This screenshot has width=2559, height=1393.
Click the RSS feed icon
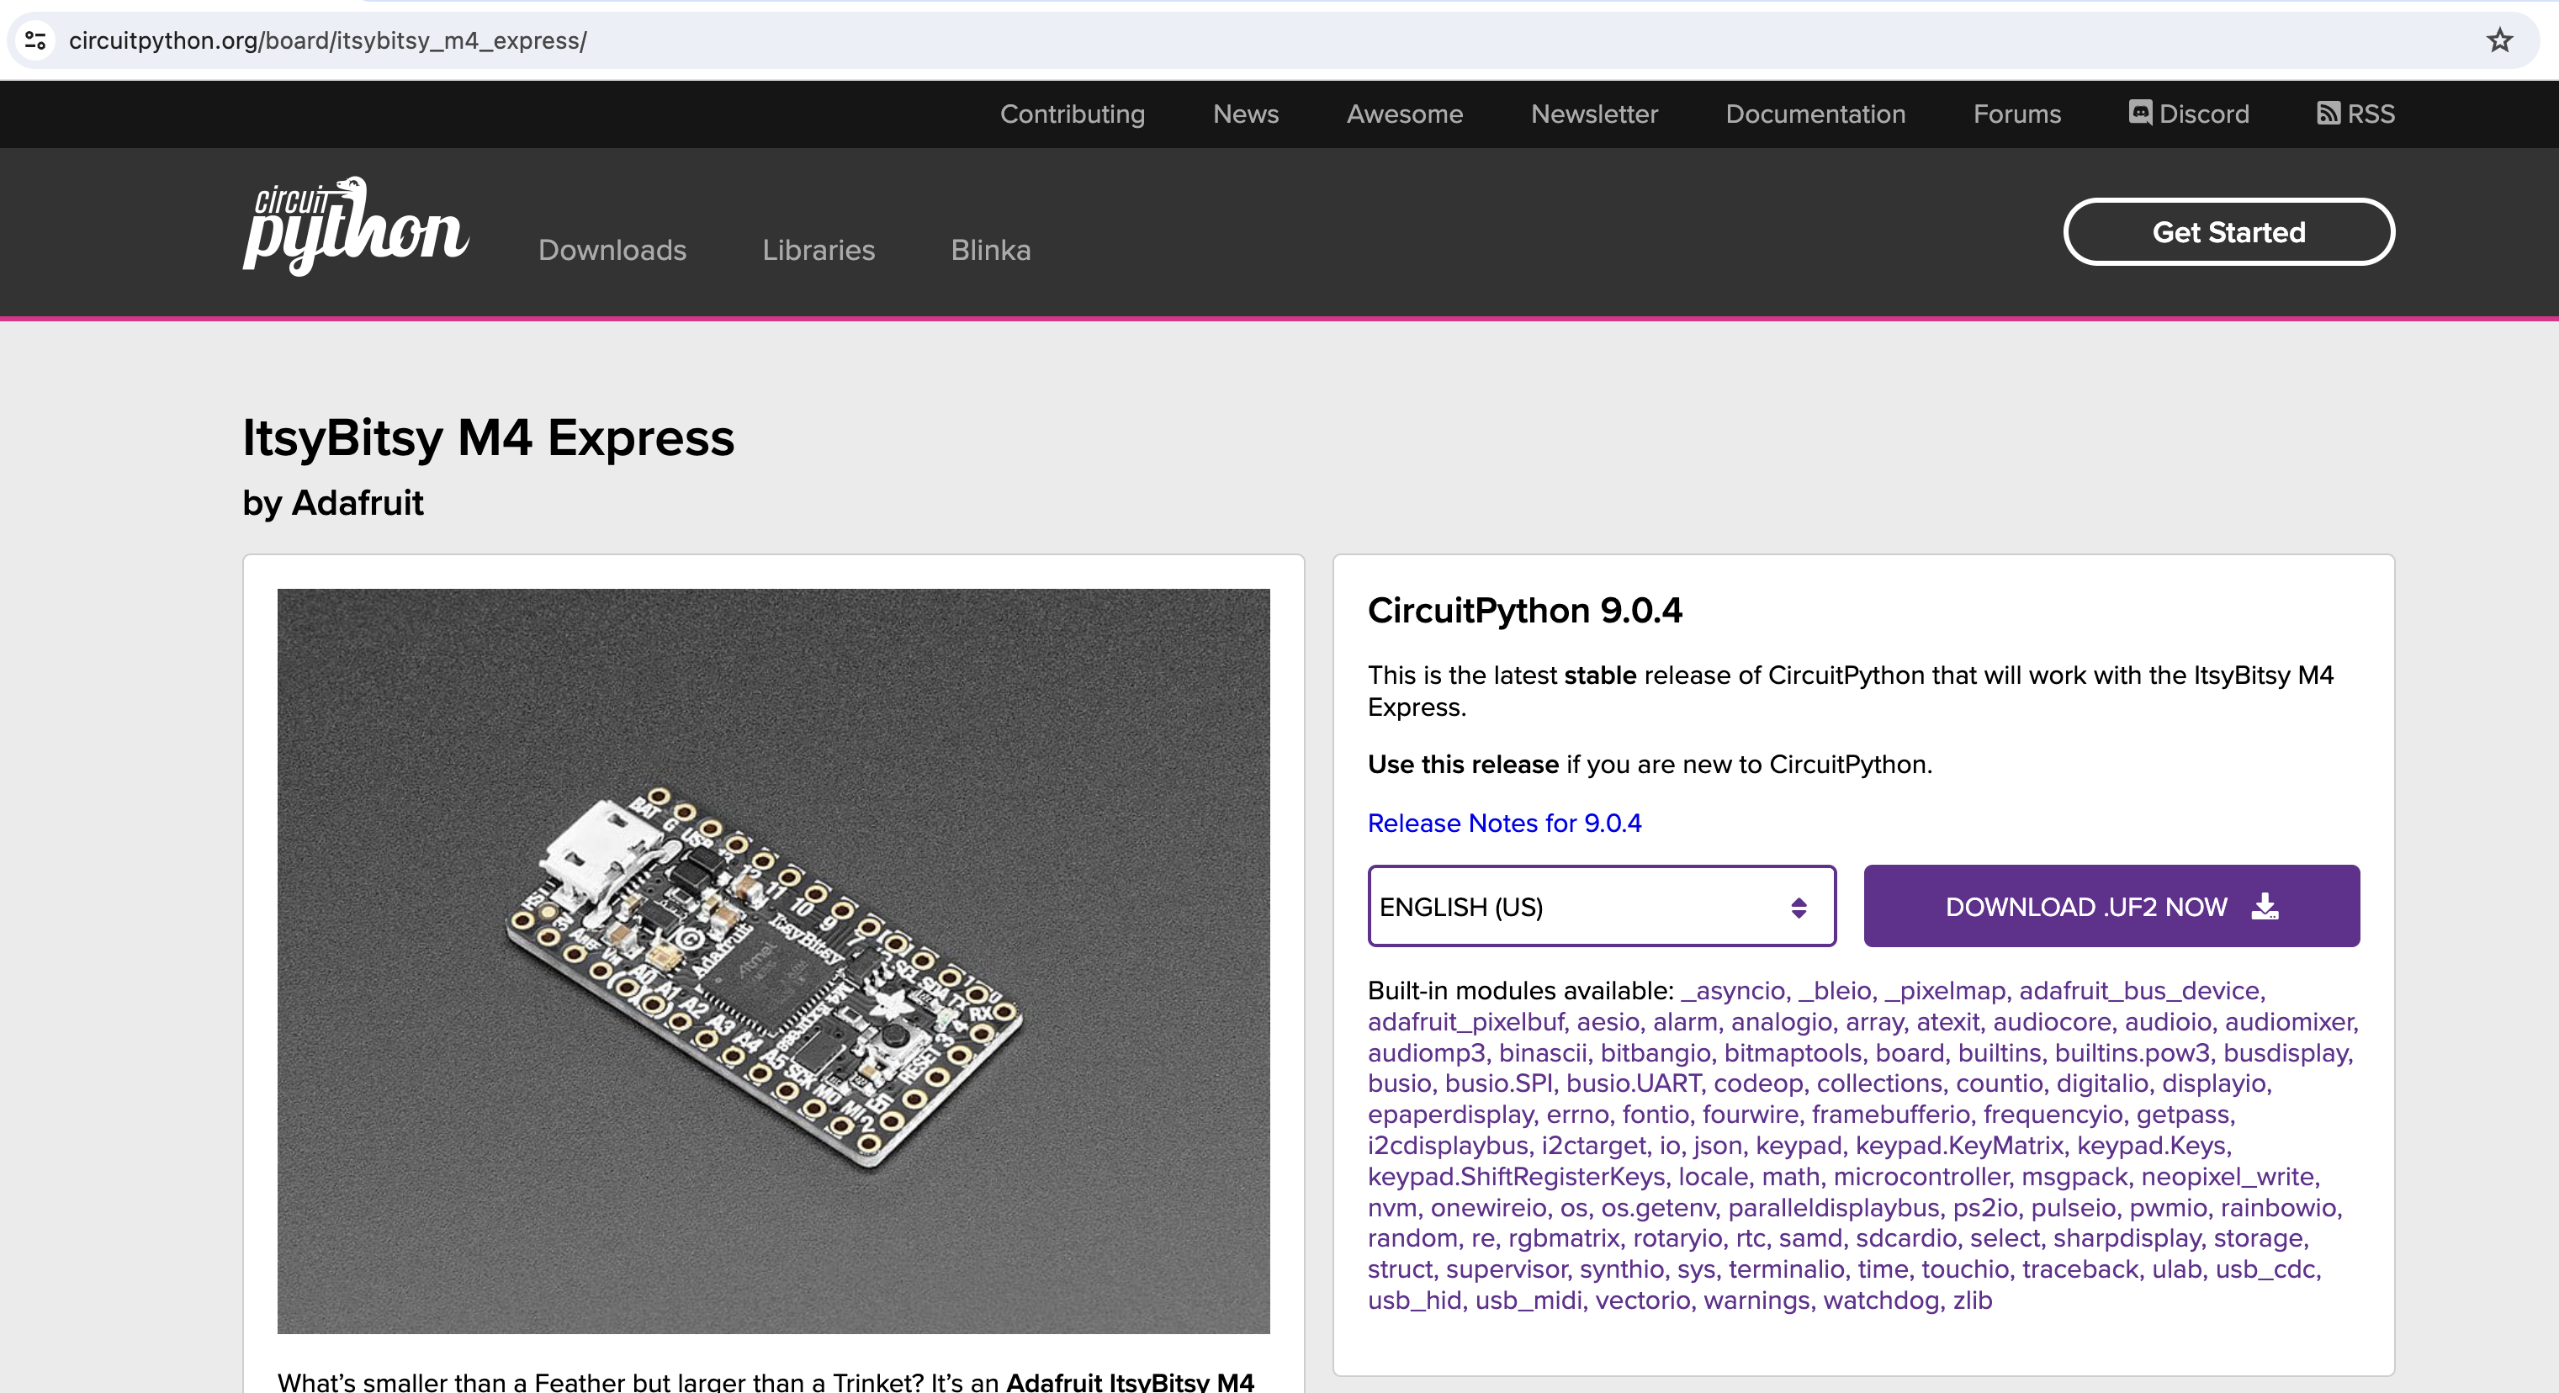[2328, 114]
